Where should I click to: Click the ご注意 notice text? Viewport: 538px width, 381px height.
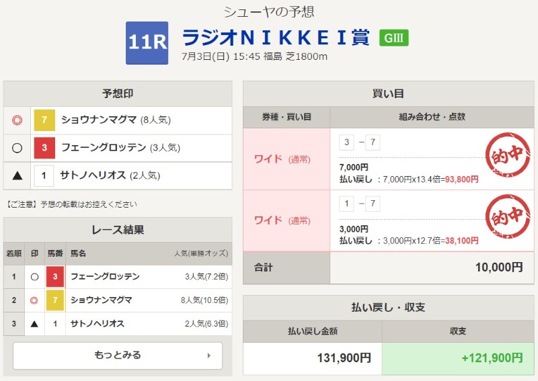click(72, 204)
